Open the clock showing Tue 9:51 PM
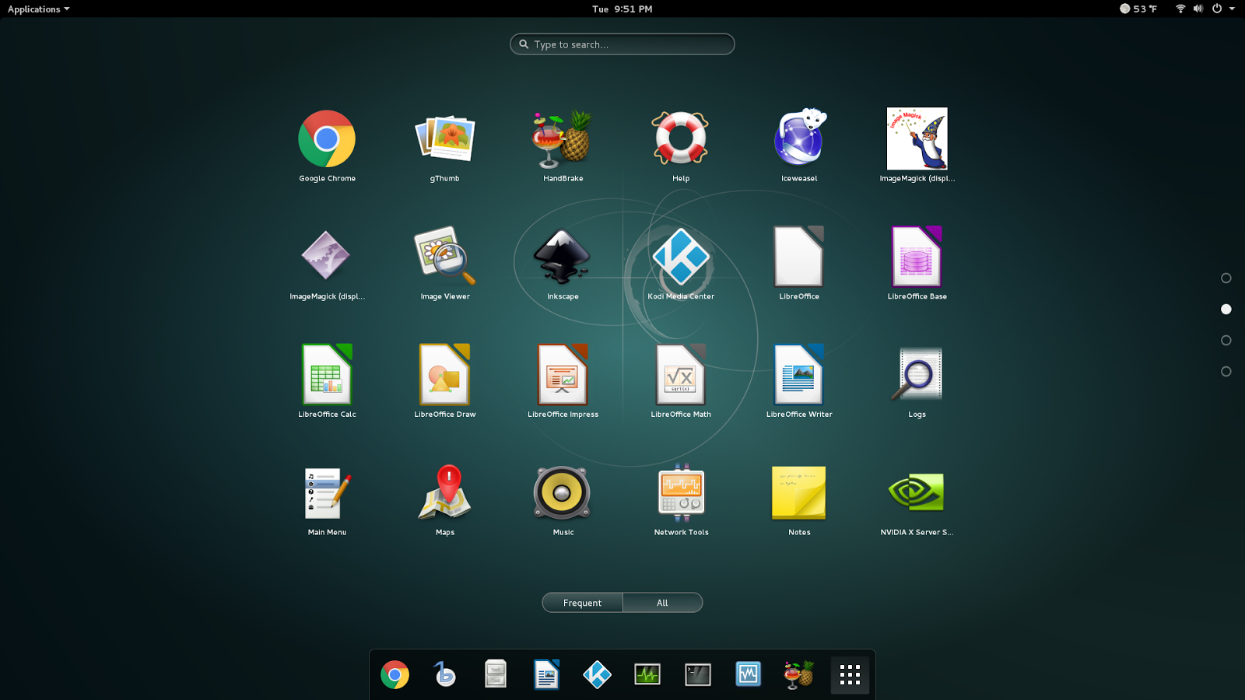Screen dimensions: 1245x700 pyautogui.click(x=622, y=9)
